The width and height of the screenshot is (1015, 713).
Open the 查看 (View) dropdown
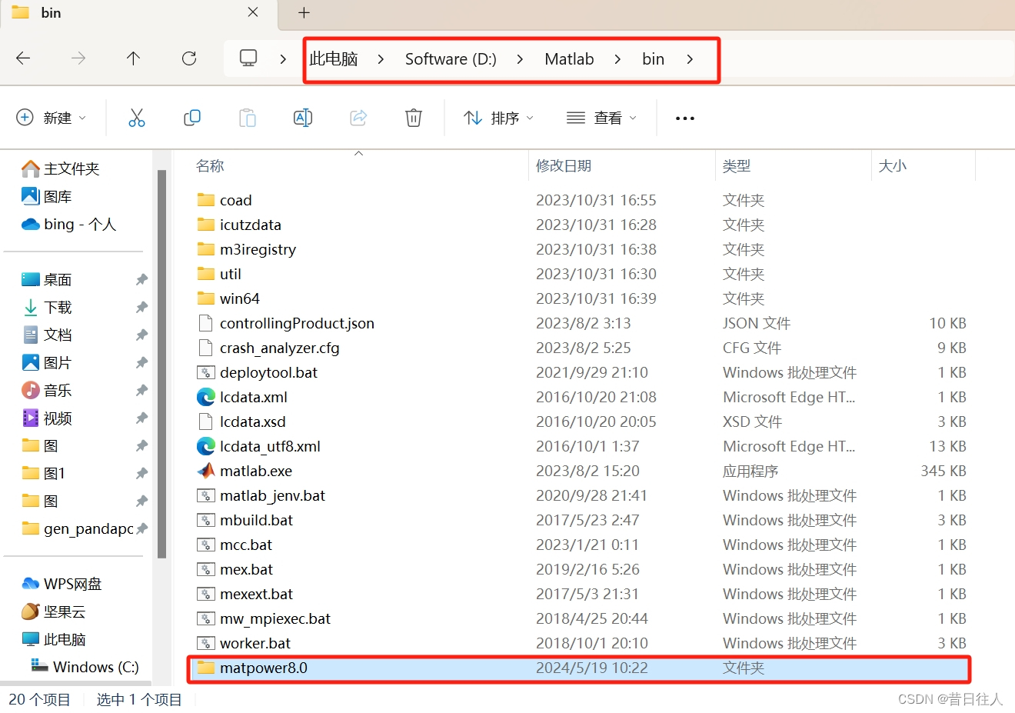(x=602, y=117)
